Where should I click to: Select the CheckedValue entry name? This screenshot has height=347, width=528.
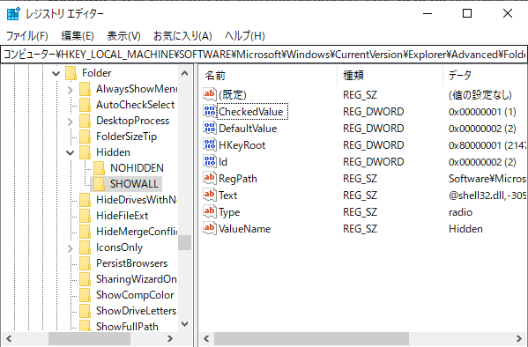click(251, 111)
